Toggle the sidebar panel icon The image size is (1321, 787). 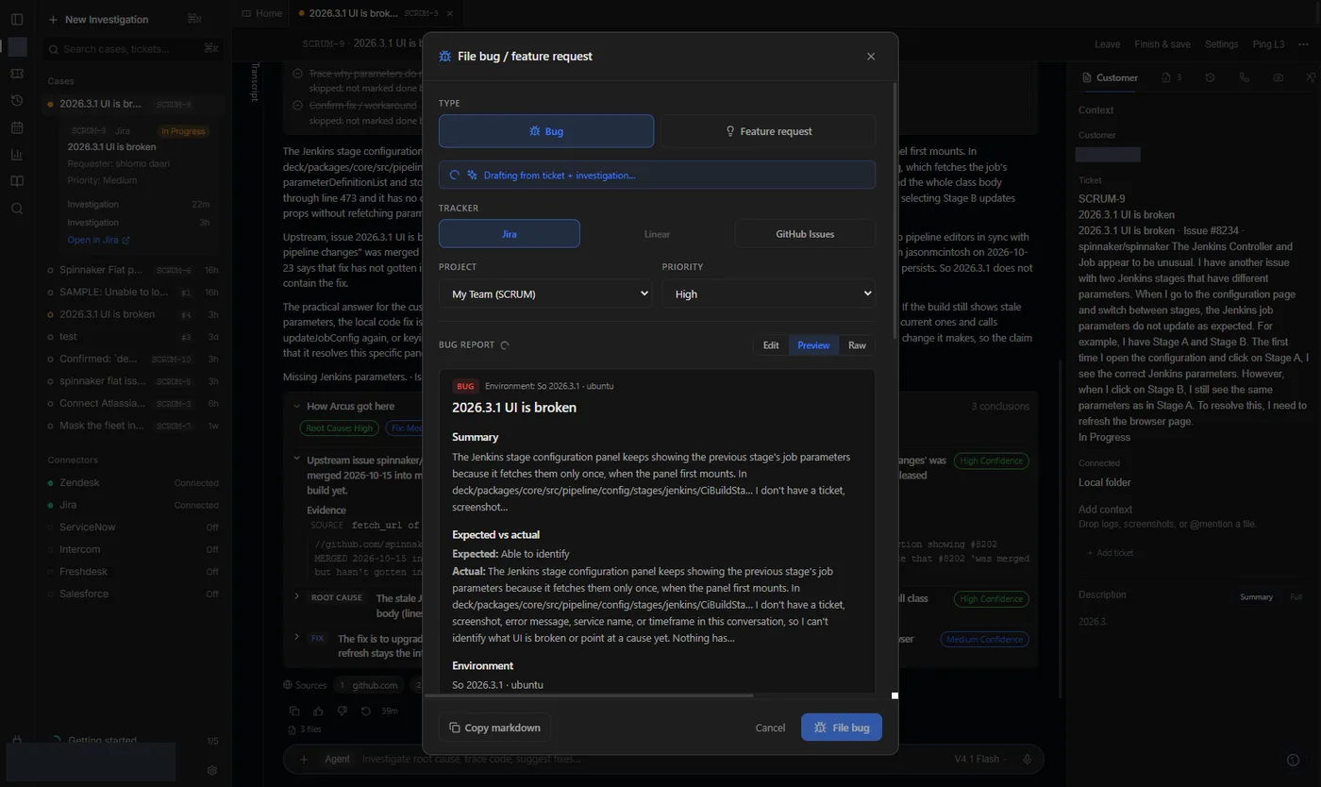17,19
